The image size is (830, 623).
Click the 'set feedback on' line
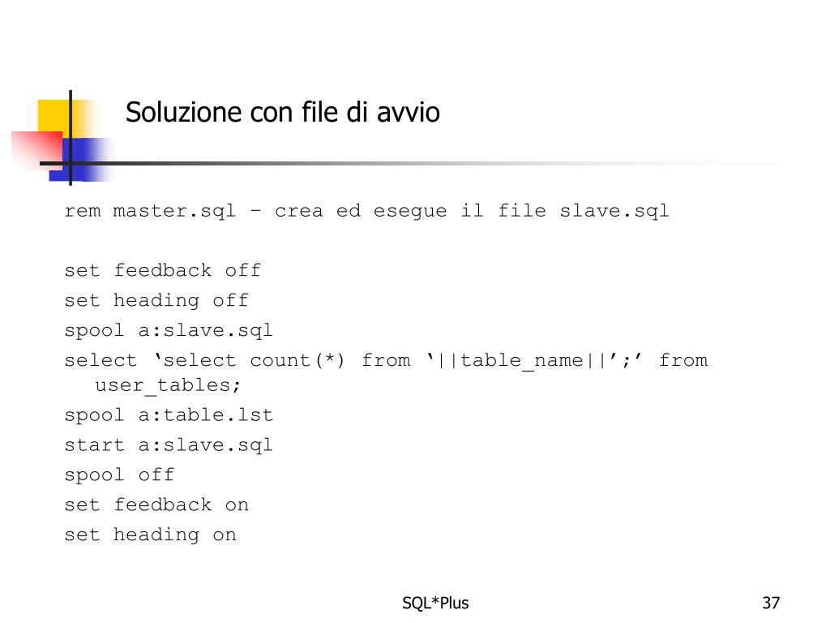coord(156,505)
